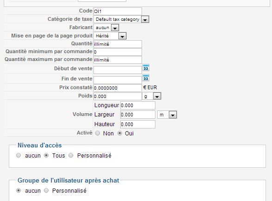Select Non for Activé
This screenshot has height=201, width=272.
pos(98,133)
